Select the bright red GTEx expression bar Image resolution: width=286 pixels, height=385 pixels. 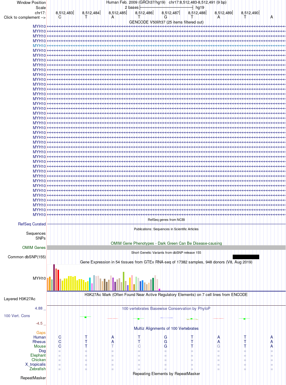tap(58, 280)
